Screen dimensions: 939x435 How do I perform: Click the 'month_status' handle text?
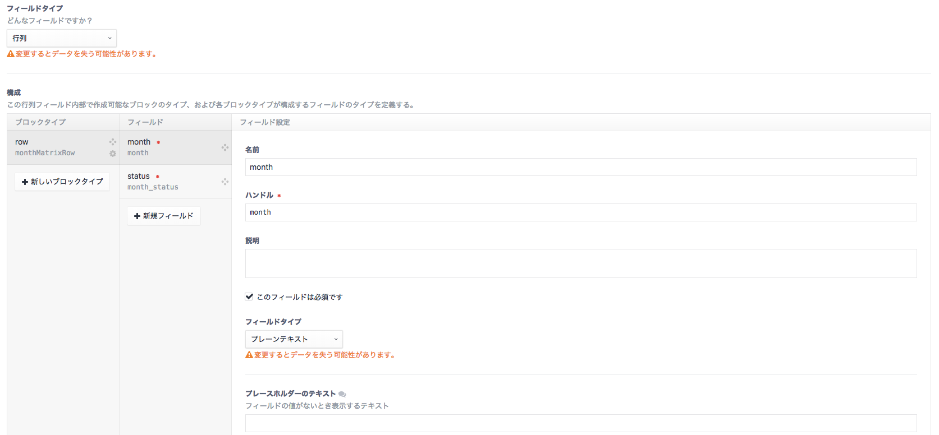tap(153, 187)
